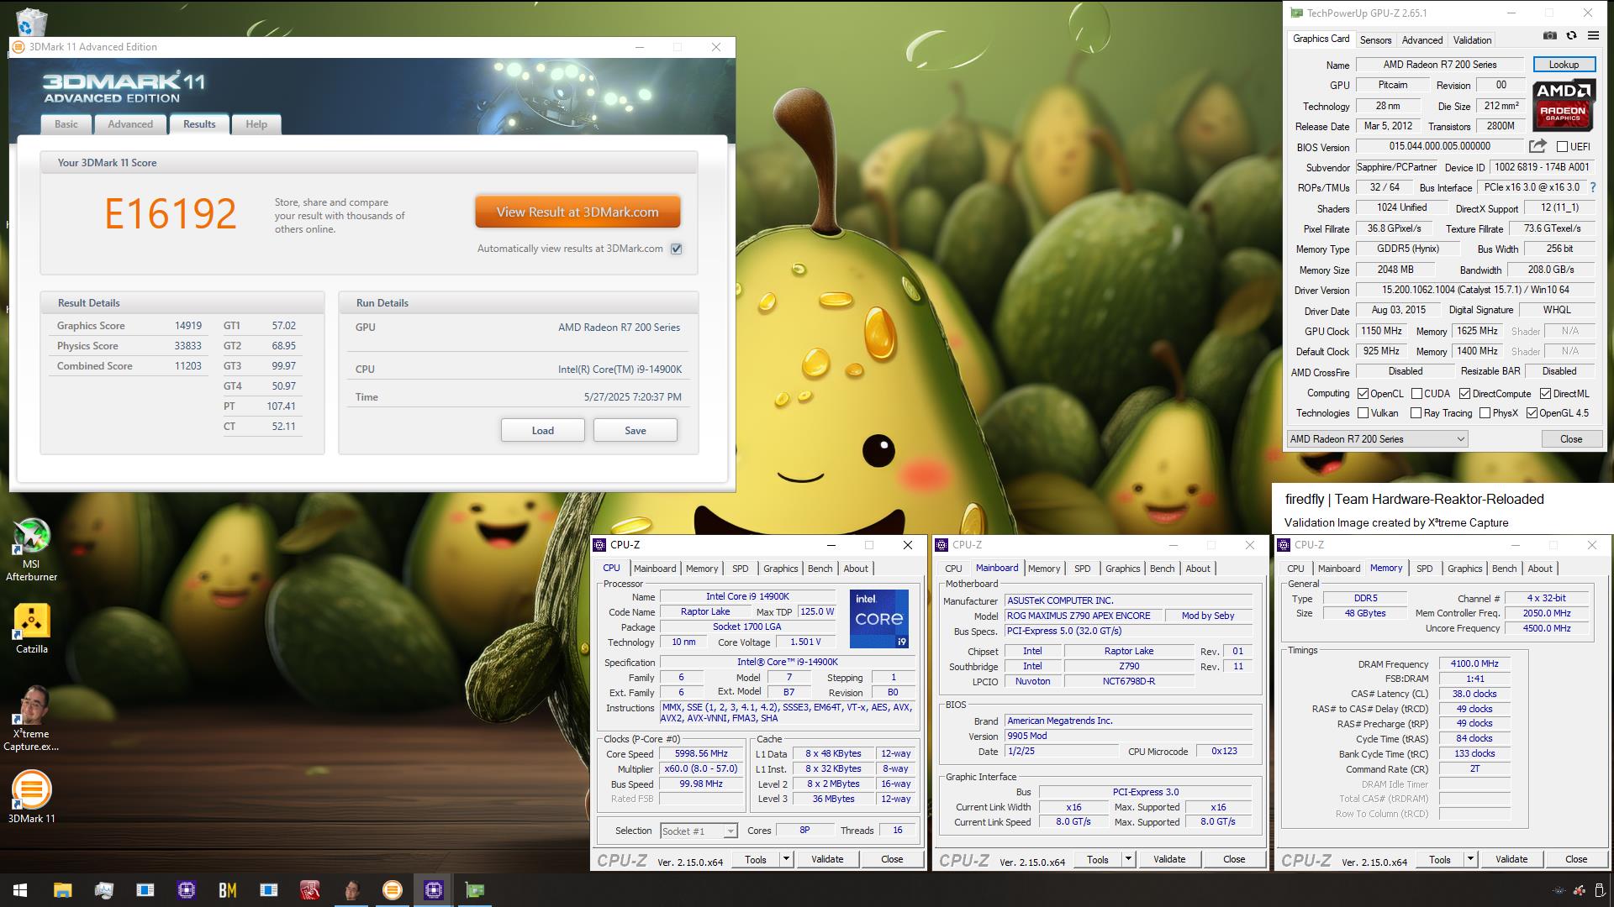Switch to Advanced tab in 3DMark 11
Viewport: 1614px width, 907px height.
130,124
